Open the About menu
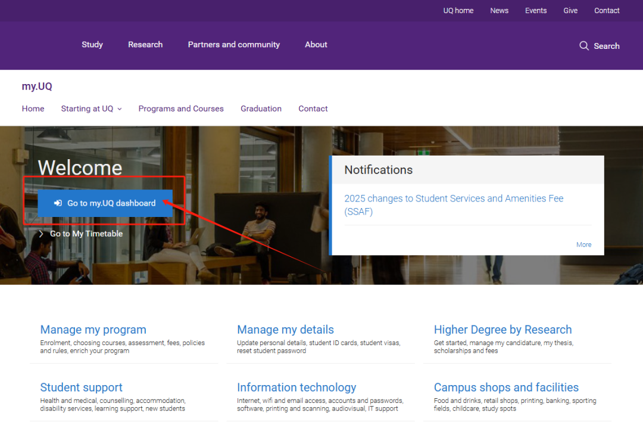Viewport: 643px width, 425px height. (x=316, y=44)
